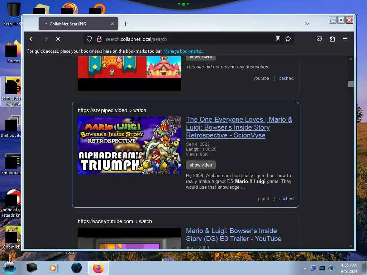The image size is (367, 275).
Task: Open the black box taskbar icon
Action: point(32,268)
